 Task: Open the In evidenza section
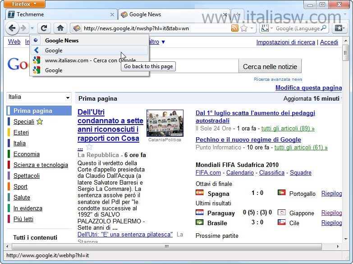click(x=28, y=208)
